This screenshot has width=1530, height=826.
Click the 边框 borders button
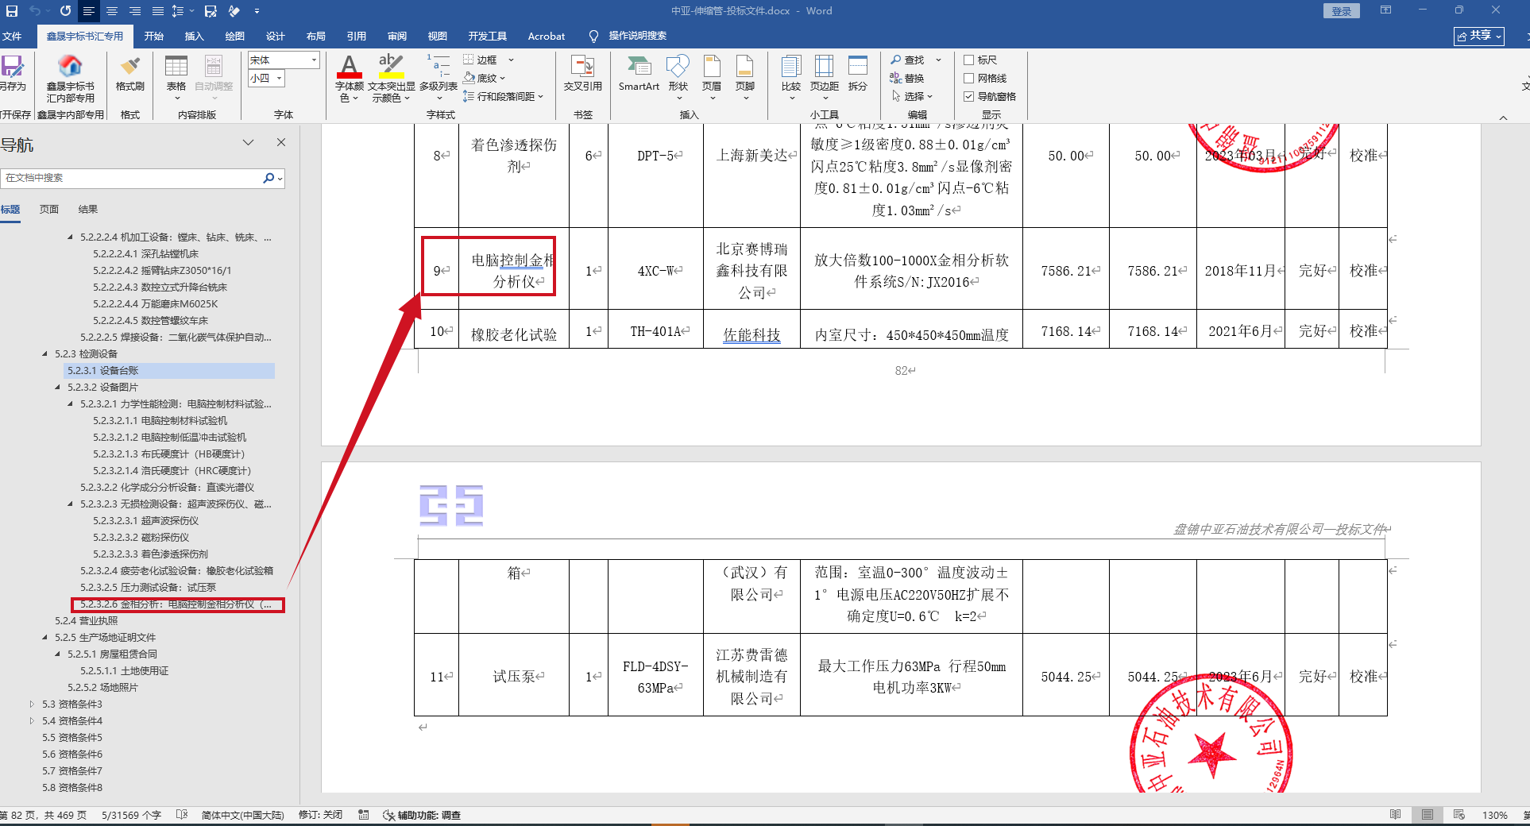coord(481,60)
